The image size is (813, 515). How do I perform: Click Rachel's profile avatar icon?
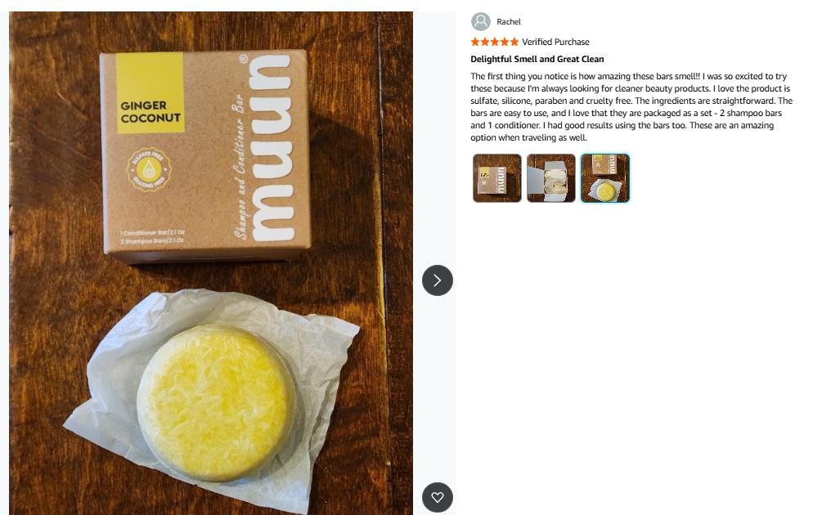pyautogui.click(x=481, y=22)
